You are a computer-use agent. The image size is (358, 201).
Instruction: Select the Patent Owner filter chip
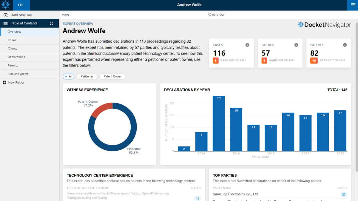(112, 77)
